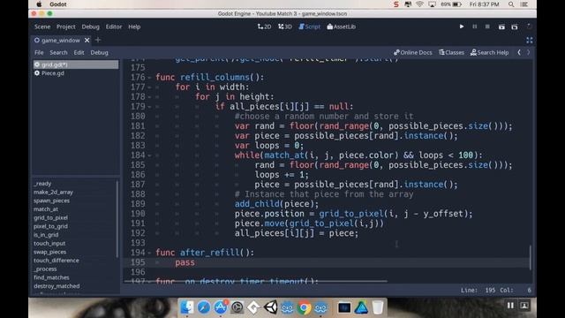Jump to match_at method

click(46, 209)
